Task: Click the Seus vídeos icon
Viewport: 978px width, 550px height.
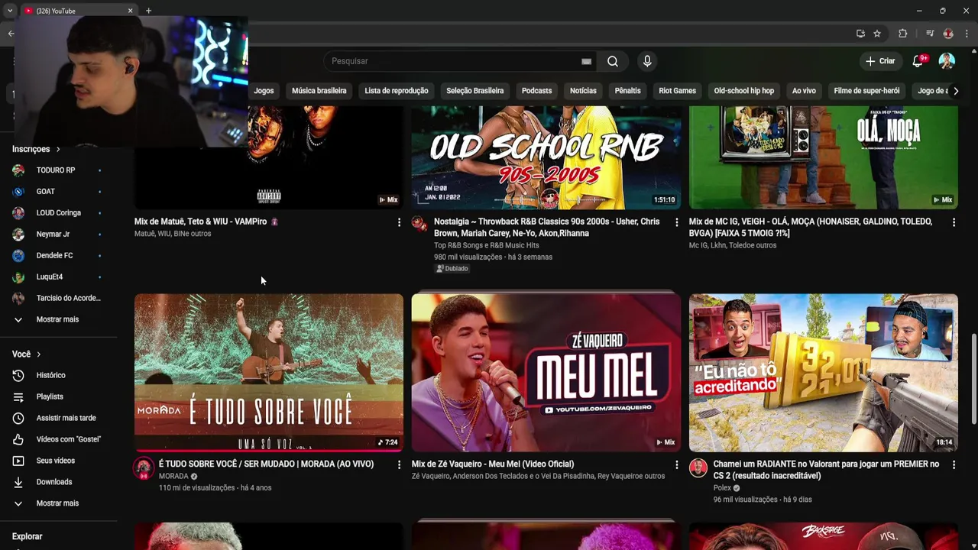Action: coord(18,461)
